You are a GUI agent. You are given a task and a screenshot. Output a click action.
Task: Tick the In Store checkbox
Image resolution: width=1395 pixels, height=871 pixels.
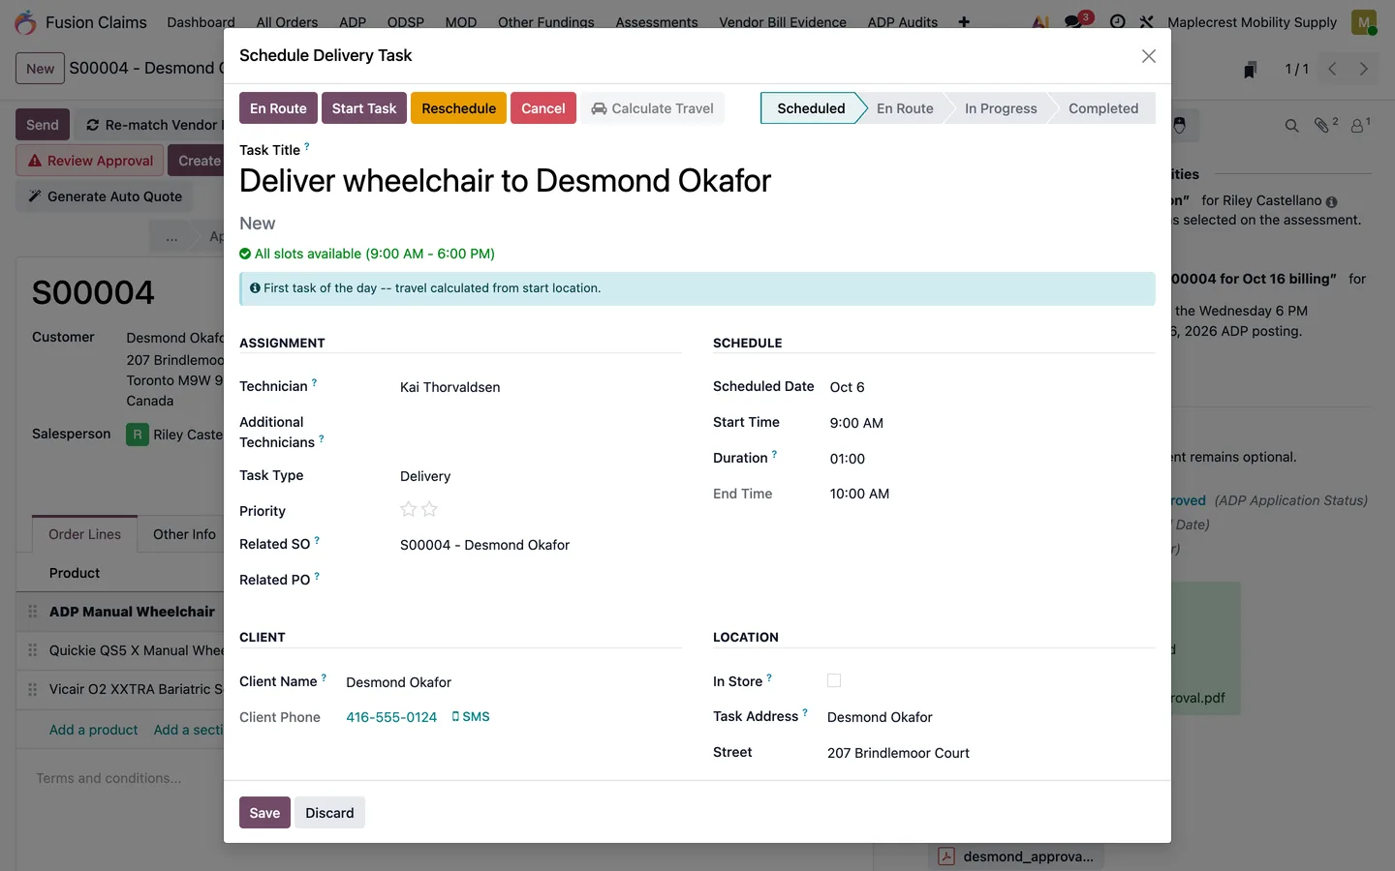click(834, 681)
